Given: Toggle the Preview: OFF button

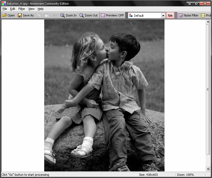Looking at the screenshot, I should [x=112, y=15].
